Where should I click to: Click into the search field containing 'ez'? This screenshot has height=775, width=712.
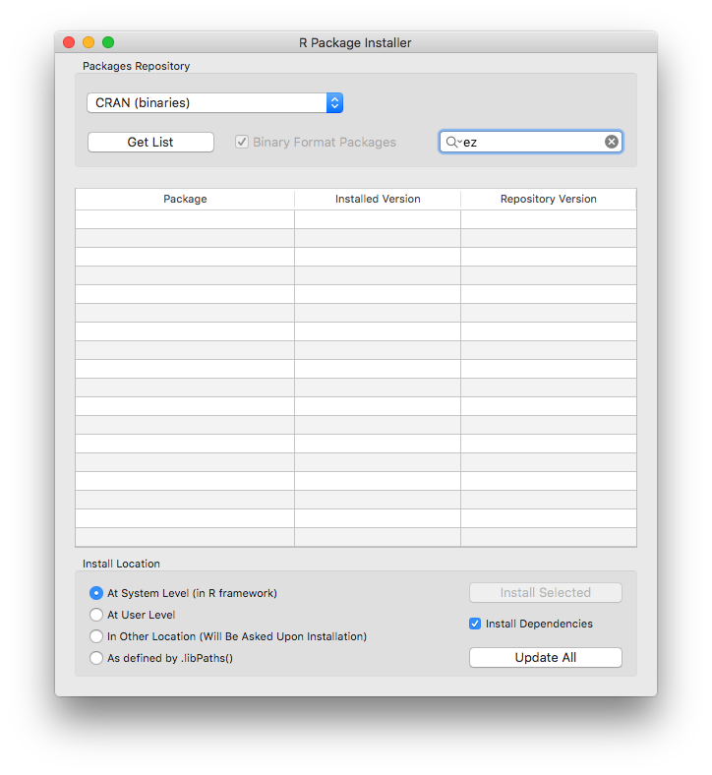(531, 142)
